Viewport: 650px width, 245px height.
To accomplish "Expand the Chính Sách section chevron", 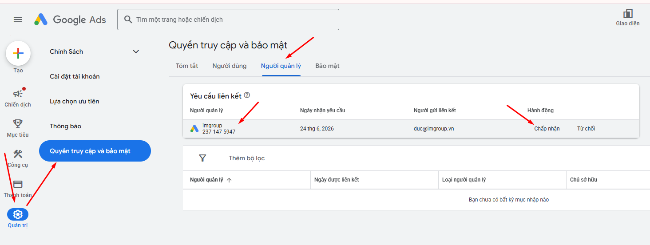I will [x=136, y=51].
